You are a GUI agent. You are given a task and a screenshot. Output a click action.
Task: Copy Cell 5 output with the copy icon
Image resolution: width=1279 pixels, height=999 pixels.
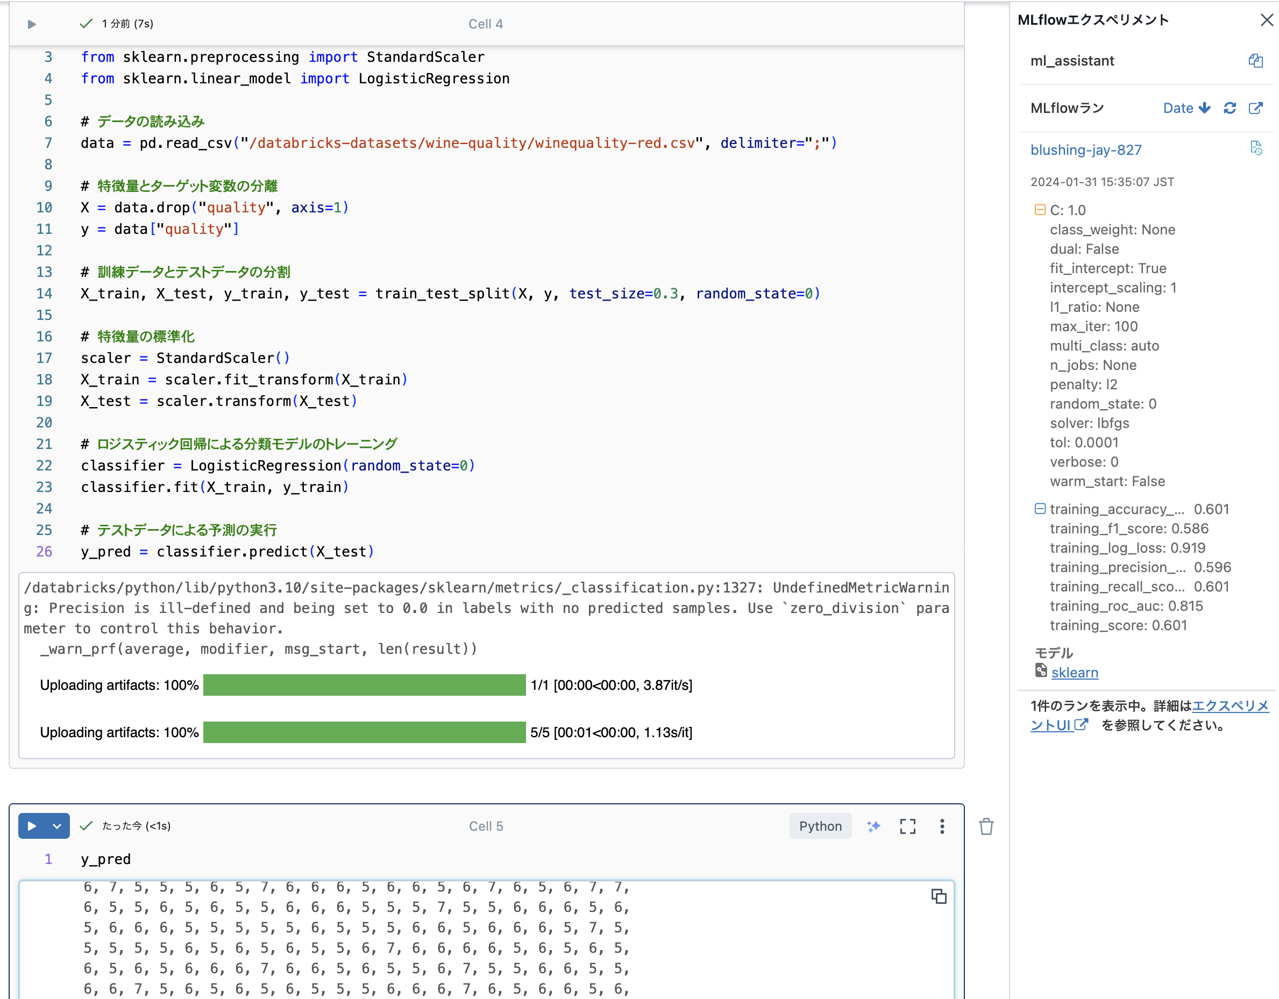pyautogui.click(x=939, y=896)
